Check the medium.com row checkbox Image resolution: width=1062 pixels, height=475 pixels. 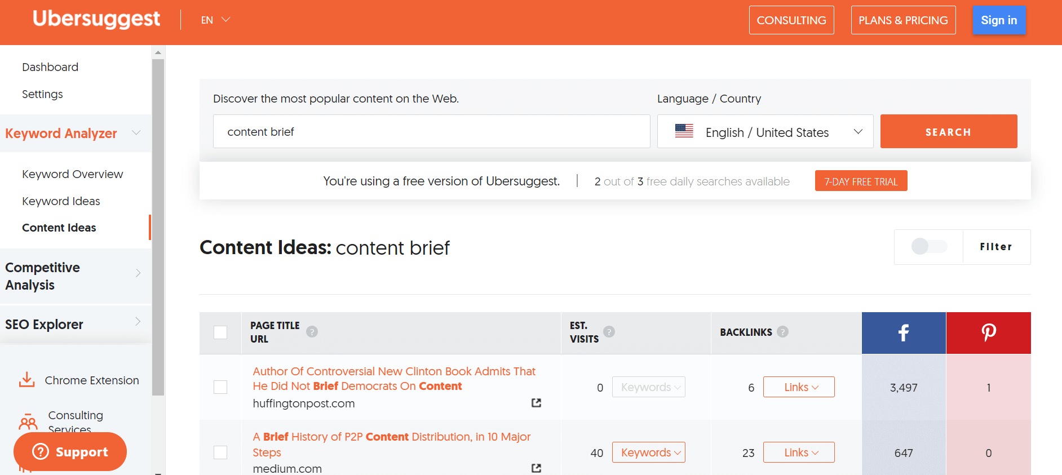[220, 452]
